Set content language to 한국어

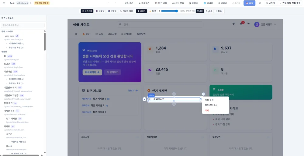pyautogui.click(x=200, y=11)
